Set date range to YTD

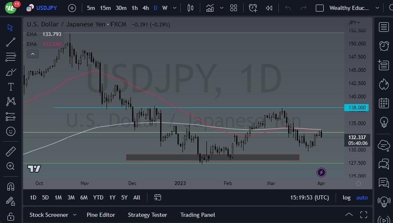tap(98, 197)
